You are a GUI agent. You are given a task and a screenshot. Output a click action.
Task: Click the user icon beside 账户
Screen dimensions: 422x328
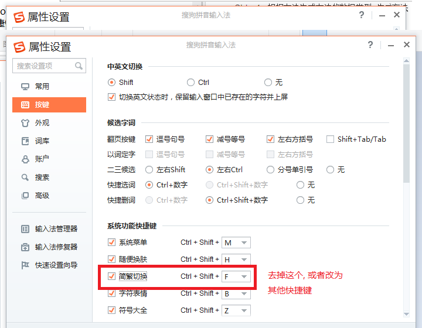click(25, 159)
